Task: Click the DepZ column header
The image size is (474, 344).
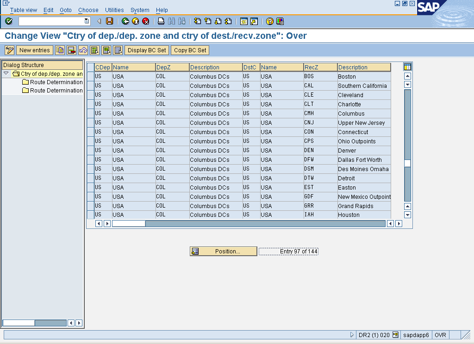Action: pyautogui.click(x=172, y=68)
